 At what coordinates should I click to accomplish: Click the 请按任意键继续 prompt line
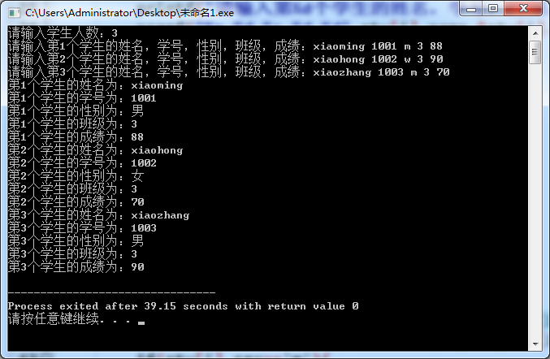coord(76,319)
